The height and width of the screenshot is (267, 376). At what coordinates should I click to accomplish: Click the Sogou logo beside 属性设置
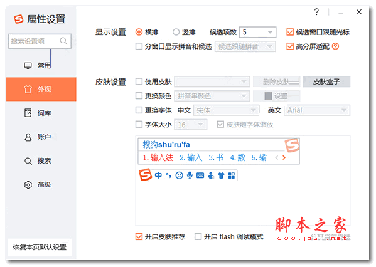(18, 19)
